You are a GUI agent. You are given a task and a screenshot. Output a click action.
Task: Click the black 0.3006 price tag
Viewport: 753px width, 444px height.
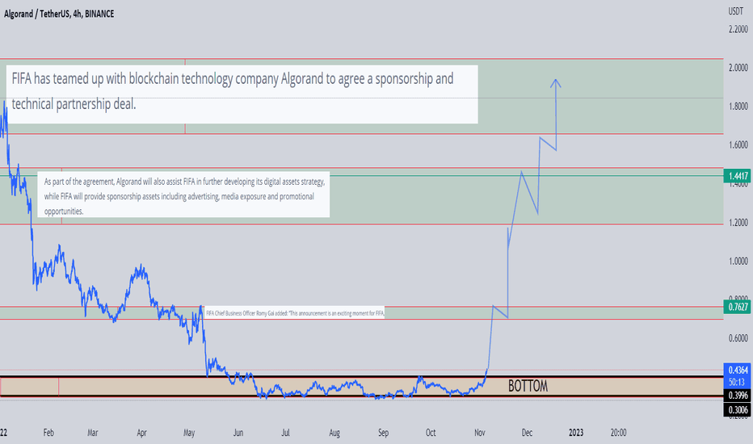[x=738, y=409]
